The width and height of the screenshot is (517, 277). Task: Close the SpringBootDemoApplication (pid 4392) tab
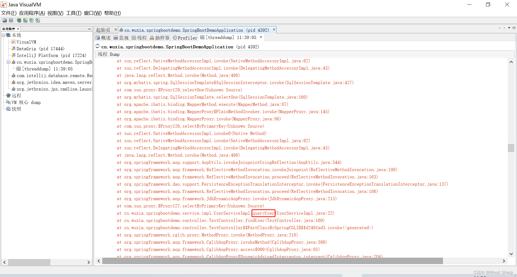pos(274,30)
